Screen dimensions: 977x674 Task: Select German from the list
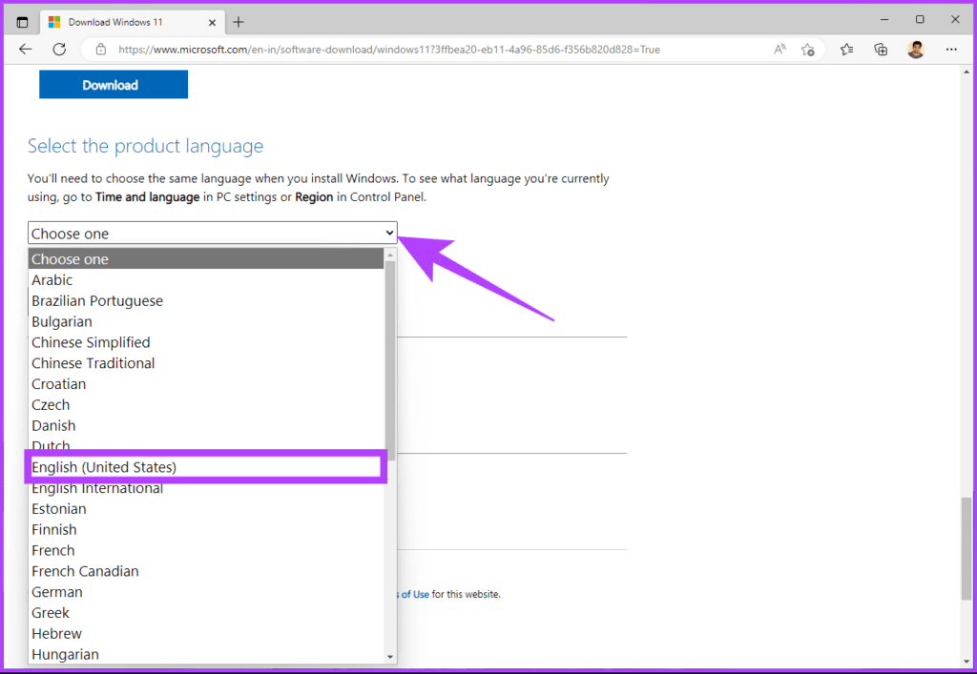(x=206, y=592)
